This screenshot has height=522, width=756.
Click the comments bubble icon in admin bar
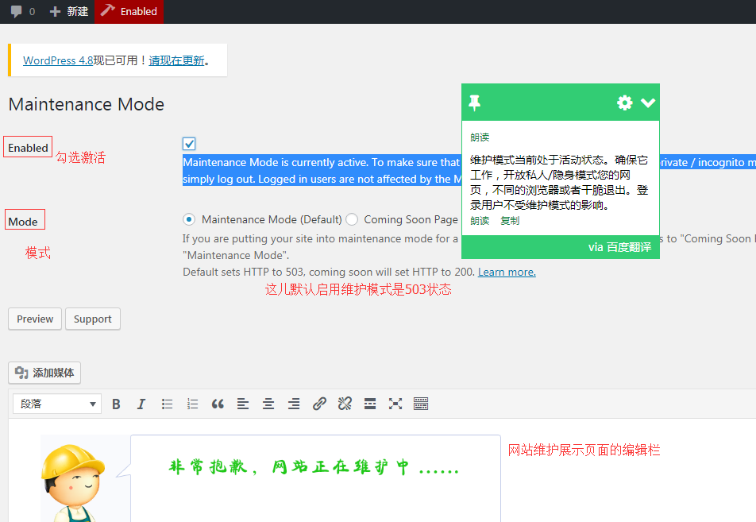pos(17,12)
